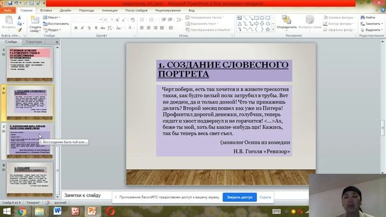The width and height of the screenshot is (386, 217).
Task: Toggle bold Ж formatting
Action: point(76,28)
